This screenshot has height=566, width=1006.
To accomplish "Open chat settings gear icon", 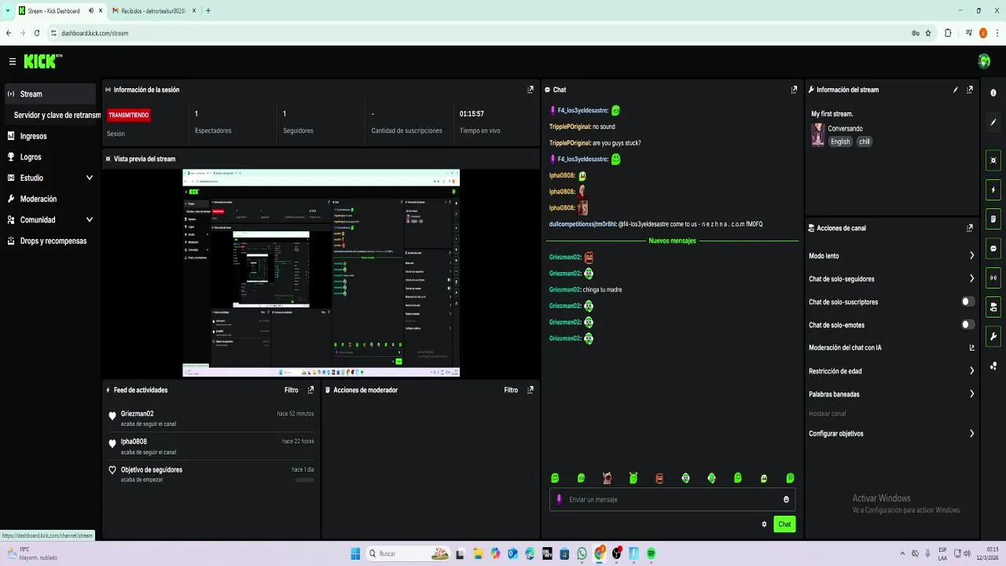I will [764, 524].
